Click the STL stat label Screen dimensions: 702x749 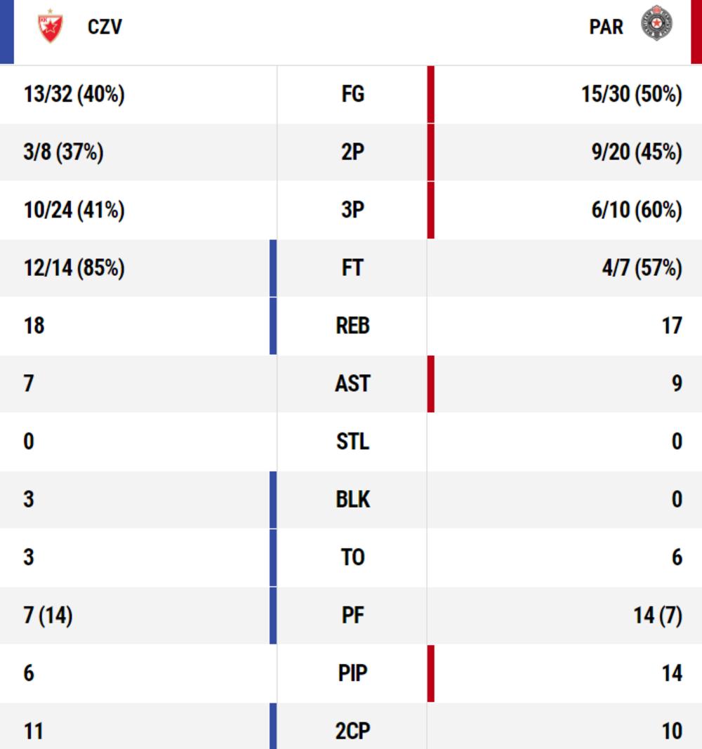pyautogui.click(x=352, y=442)
